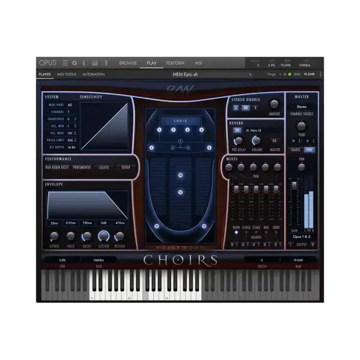Select the Fine tuning mode
The height and width of the screenshot is (360, 360).
point(309,149)
